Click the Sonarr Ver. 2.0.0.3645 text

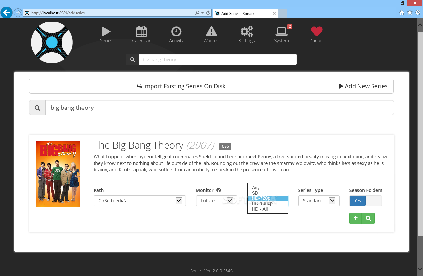[211, 271]
